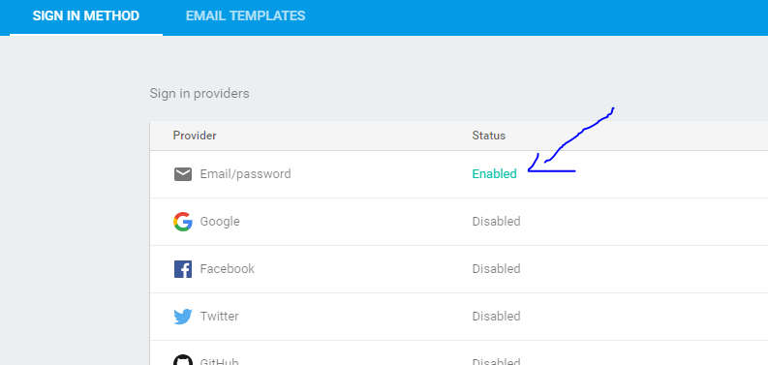Screen dimensions: 768x365
Task: Select the Facebook provider label
Action: (x=228, y=269)
